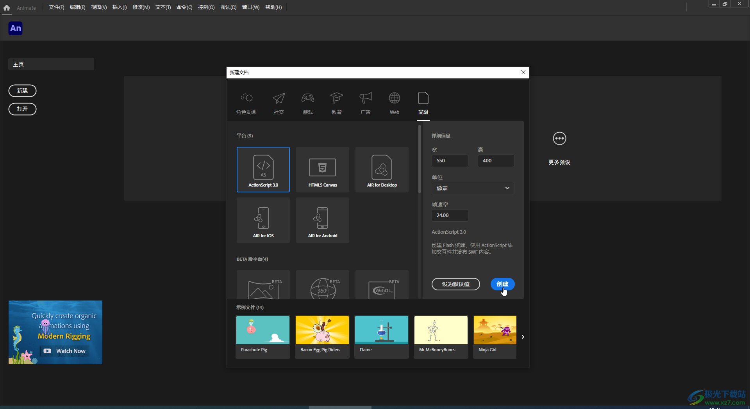This screenshot has height=409, width=750.
Task: Open the 文件(F) menu
Action: point(56,7)
